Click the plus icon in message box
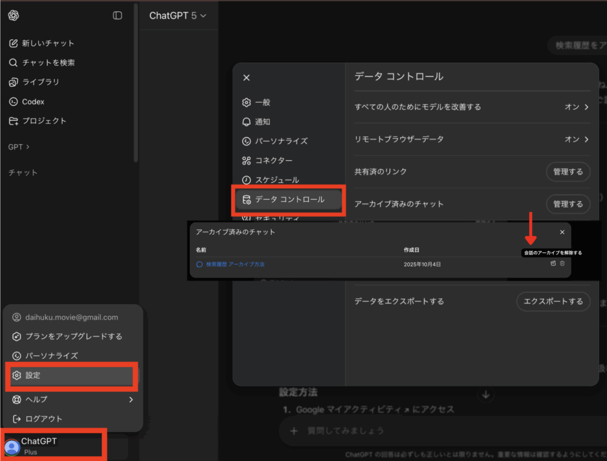 click(293, 431)
